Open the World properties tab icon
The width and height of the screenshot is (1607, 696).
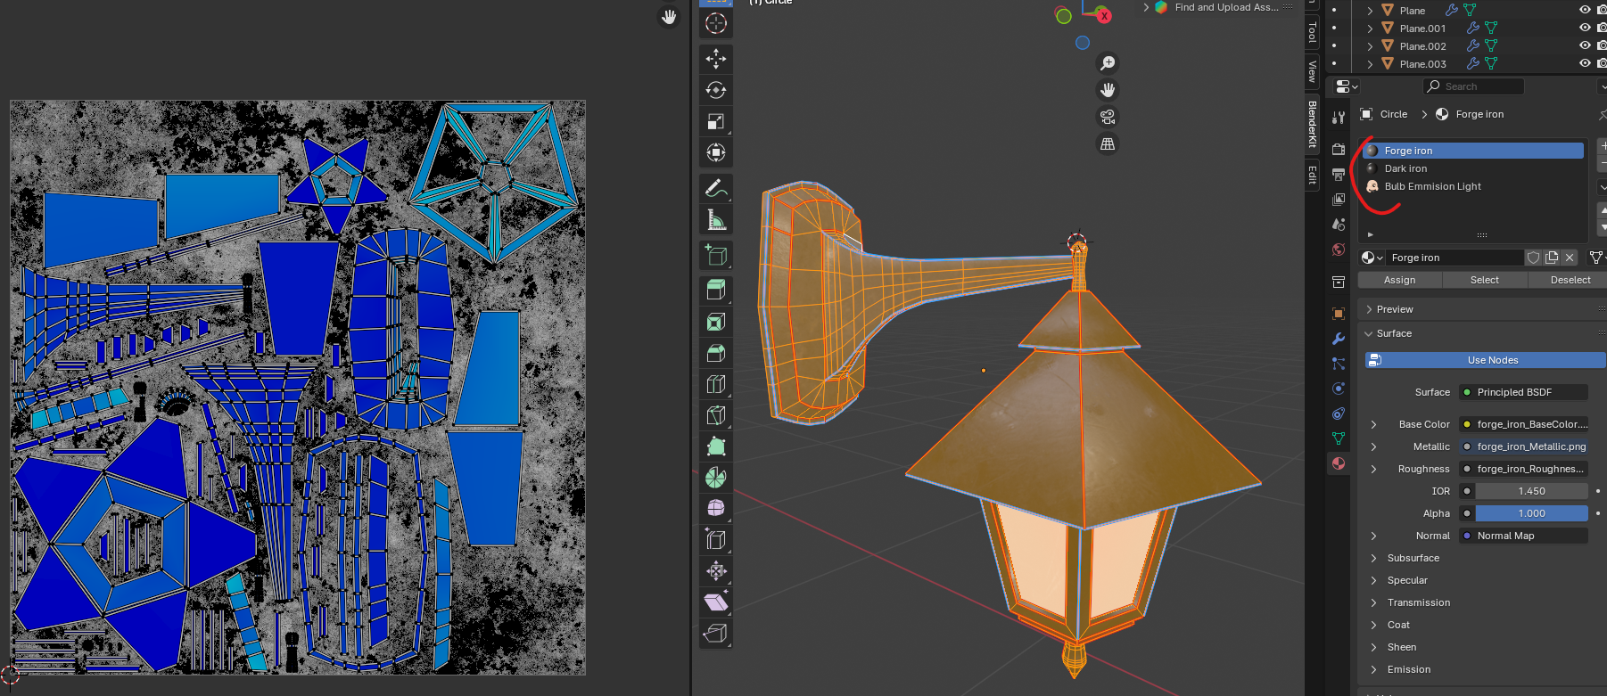coord(1339,249)
